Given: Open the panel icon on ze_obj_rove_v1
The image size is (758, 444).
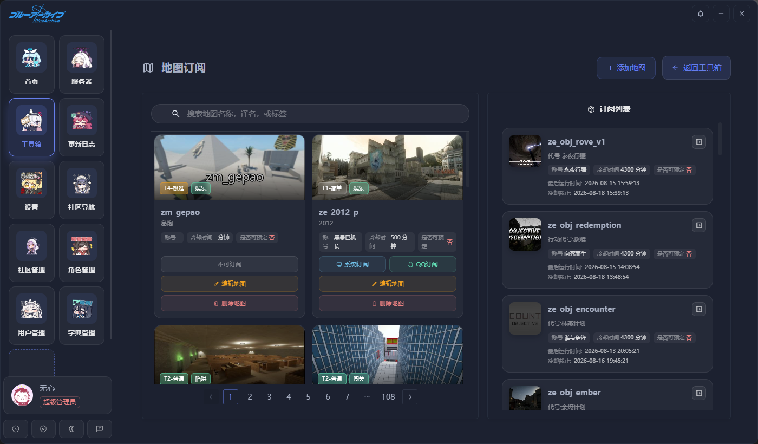Looking at the screenshot, I should (x=699, y=142).
